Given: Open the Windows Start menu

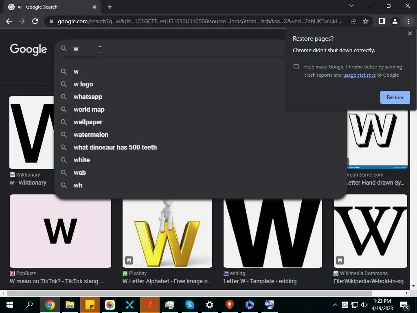Looking at the screenshot, I should pyautogui.click(x=10, y=305).
